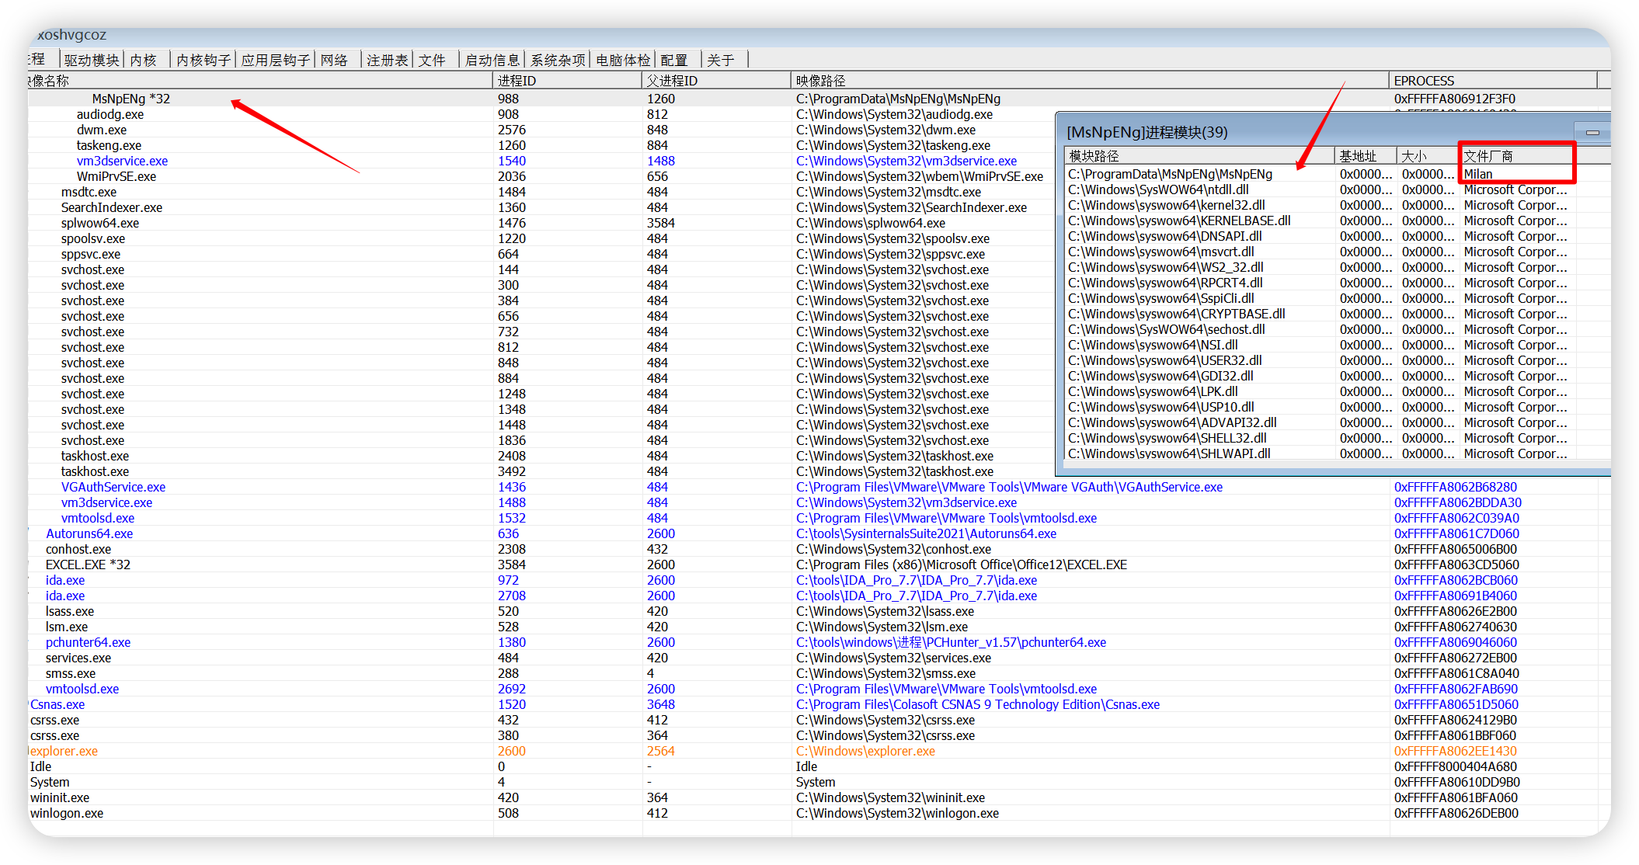This screenshot has width=1639, height=865.
Task: Select the Csnas.exe process
Action: (x=57, y=704)
